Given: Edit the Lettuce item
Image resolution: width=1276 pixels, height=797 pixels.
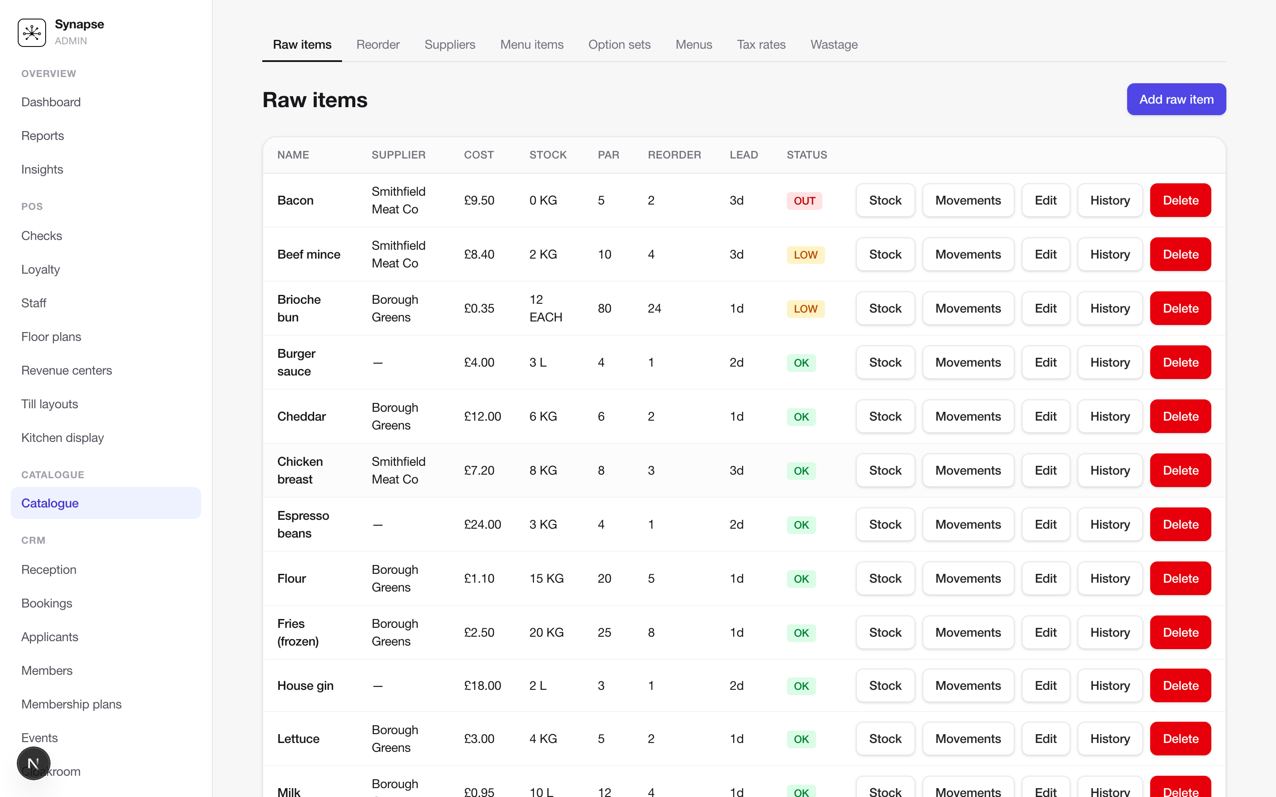Looking at the screenshot, I should (x=1045, y=739).
